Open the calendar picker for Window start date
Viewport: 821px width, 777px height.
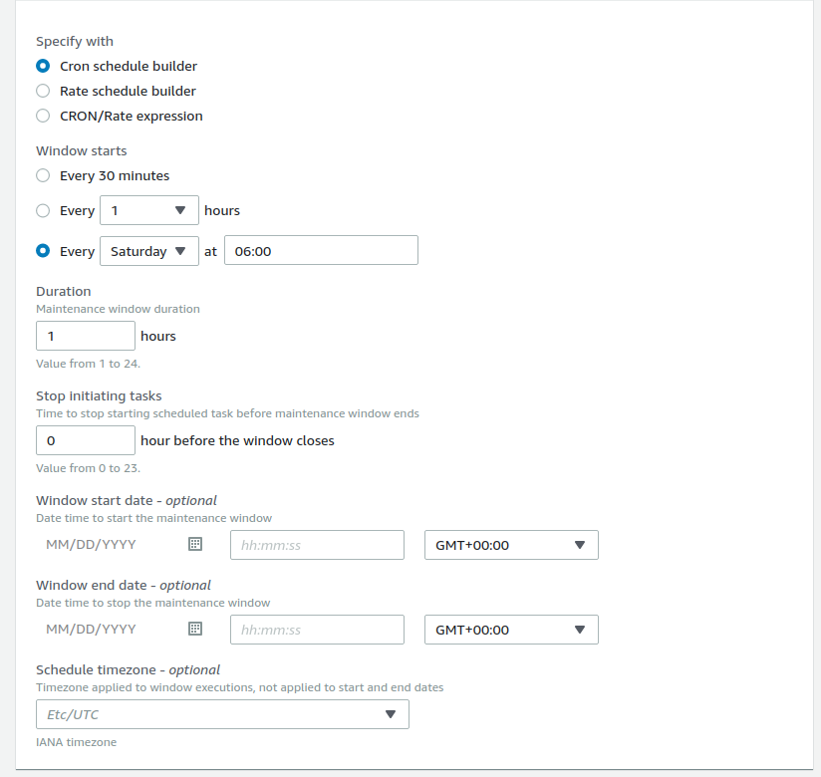(195, 545)
